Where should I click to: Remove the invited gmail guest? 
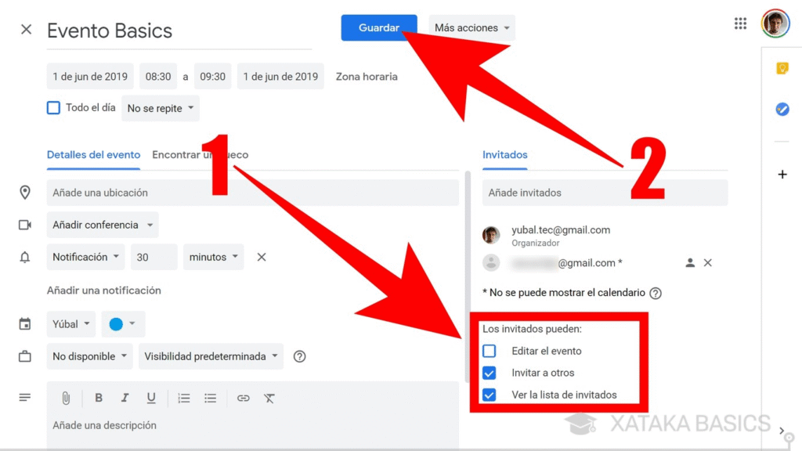point(708,263)
